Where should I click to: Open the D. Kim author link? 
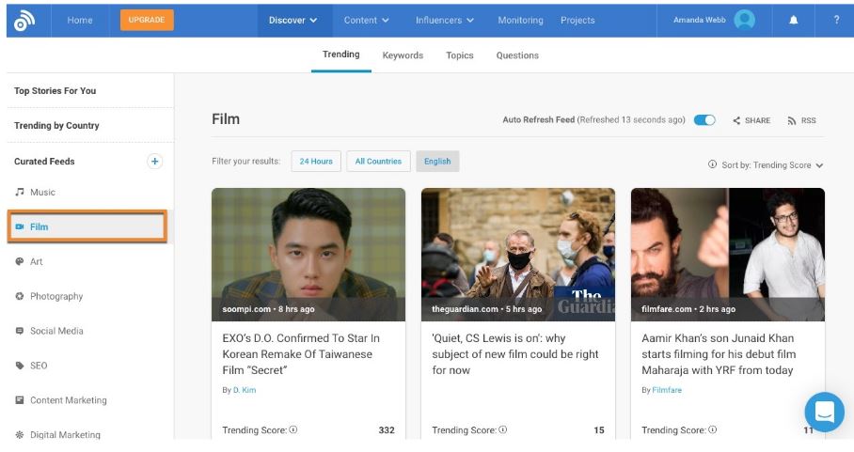(x=245, y=390)
